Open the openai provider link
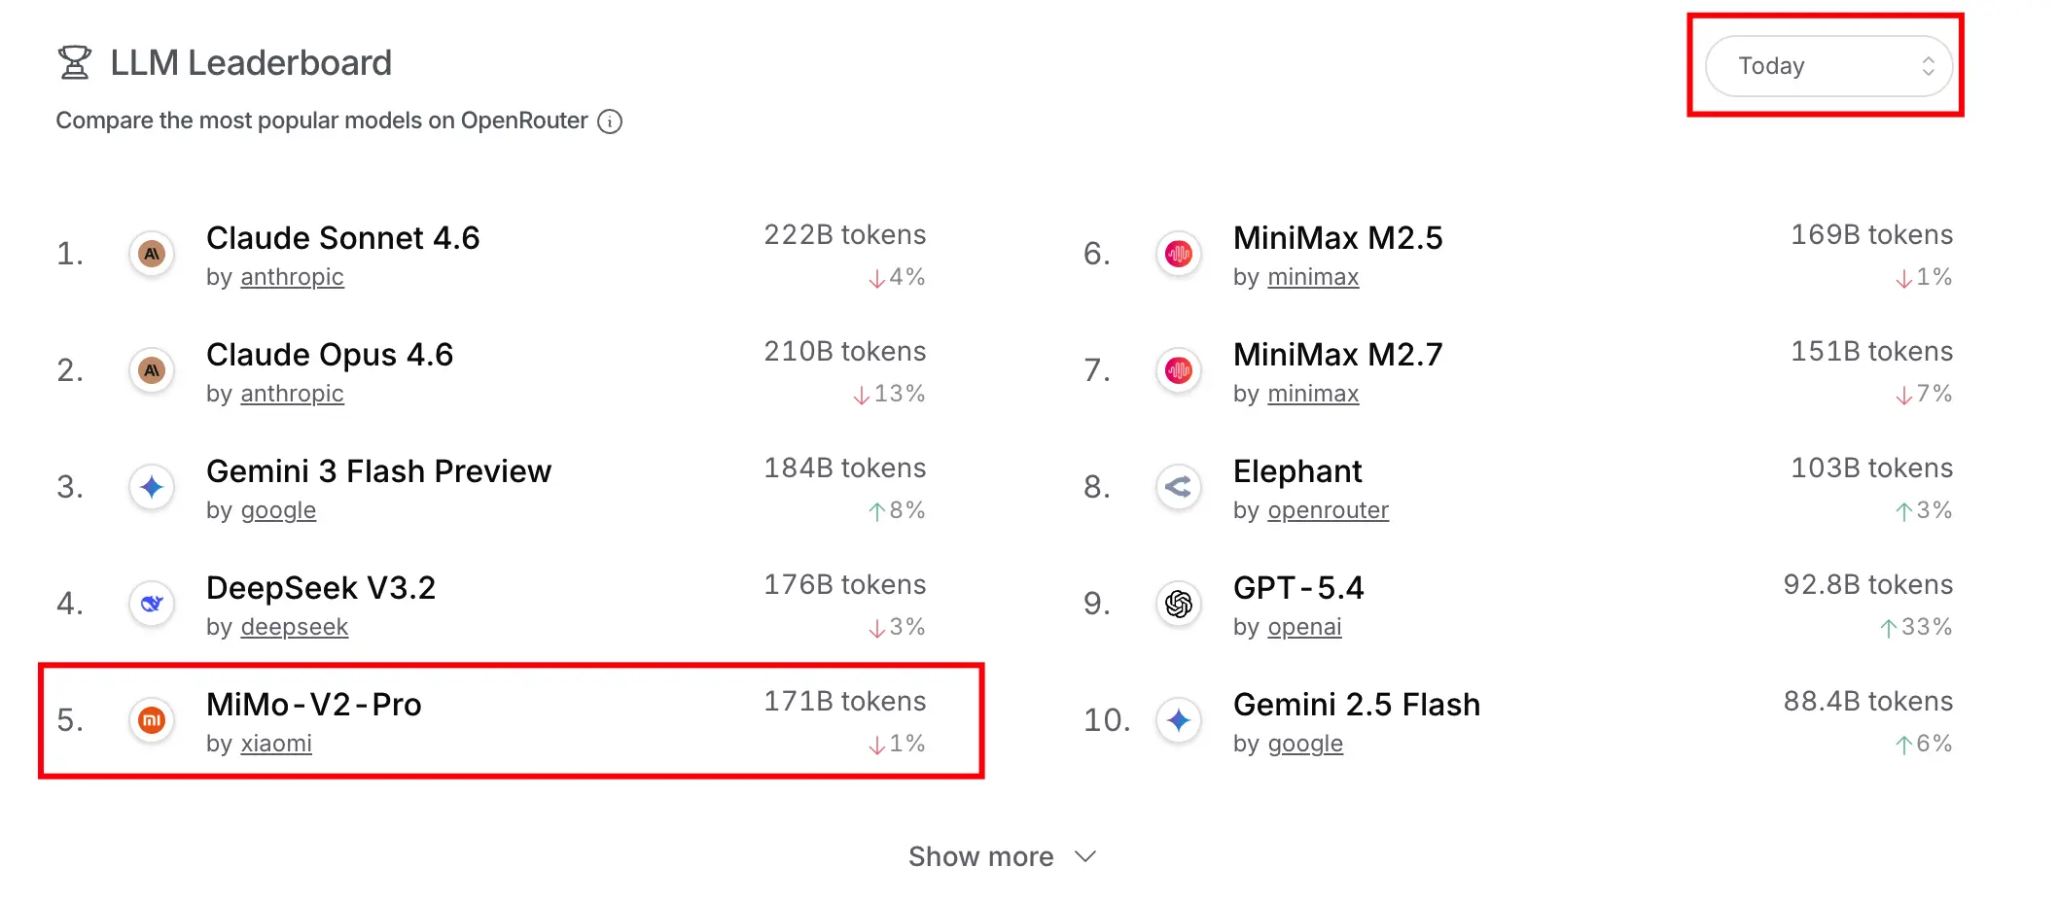 [1304, 627]
